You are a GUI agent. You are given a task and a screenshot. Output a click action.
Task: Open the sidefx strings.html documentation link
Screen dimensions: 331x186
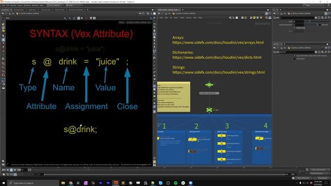point(218,72)
